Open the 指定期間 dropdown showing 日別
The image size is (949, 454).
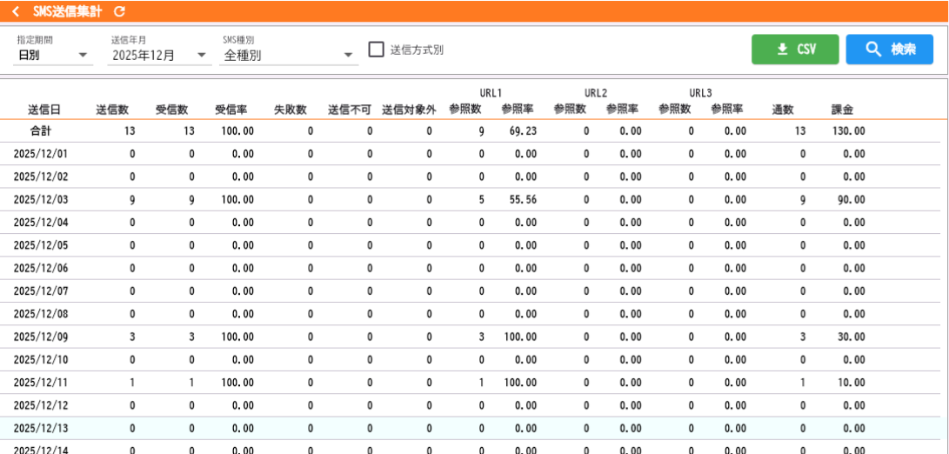pyautogui.click(x=55, y=56)
